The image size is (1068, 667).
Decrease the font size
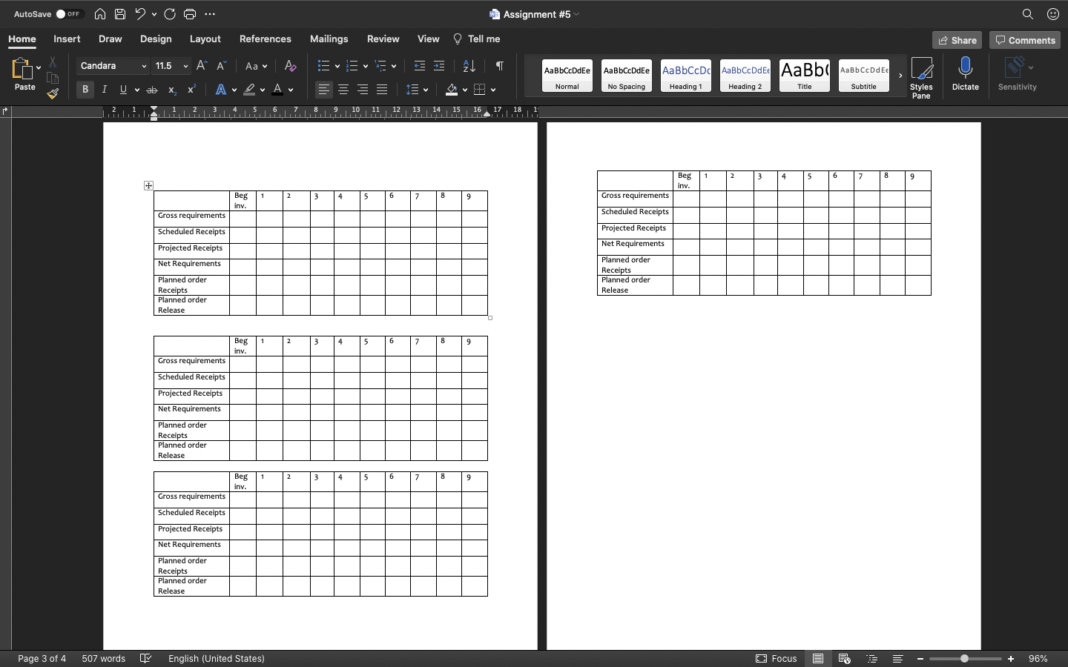221,66
